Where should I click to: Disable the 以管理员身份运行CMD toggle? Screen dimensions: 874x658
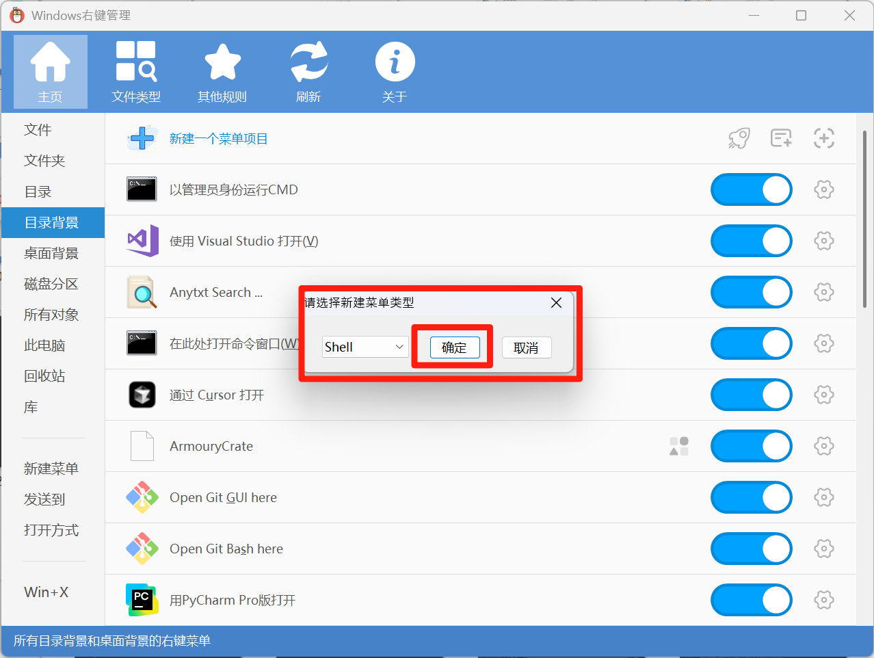[752, 189]
